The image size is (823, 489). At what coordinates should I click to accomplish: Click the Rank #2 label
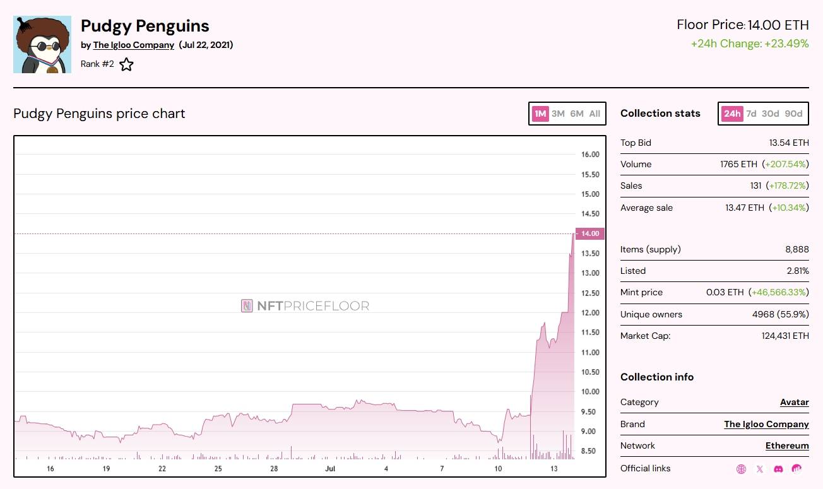click(97, 64)
